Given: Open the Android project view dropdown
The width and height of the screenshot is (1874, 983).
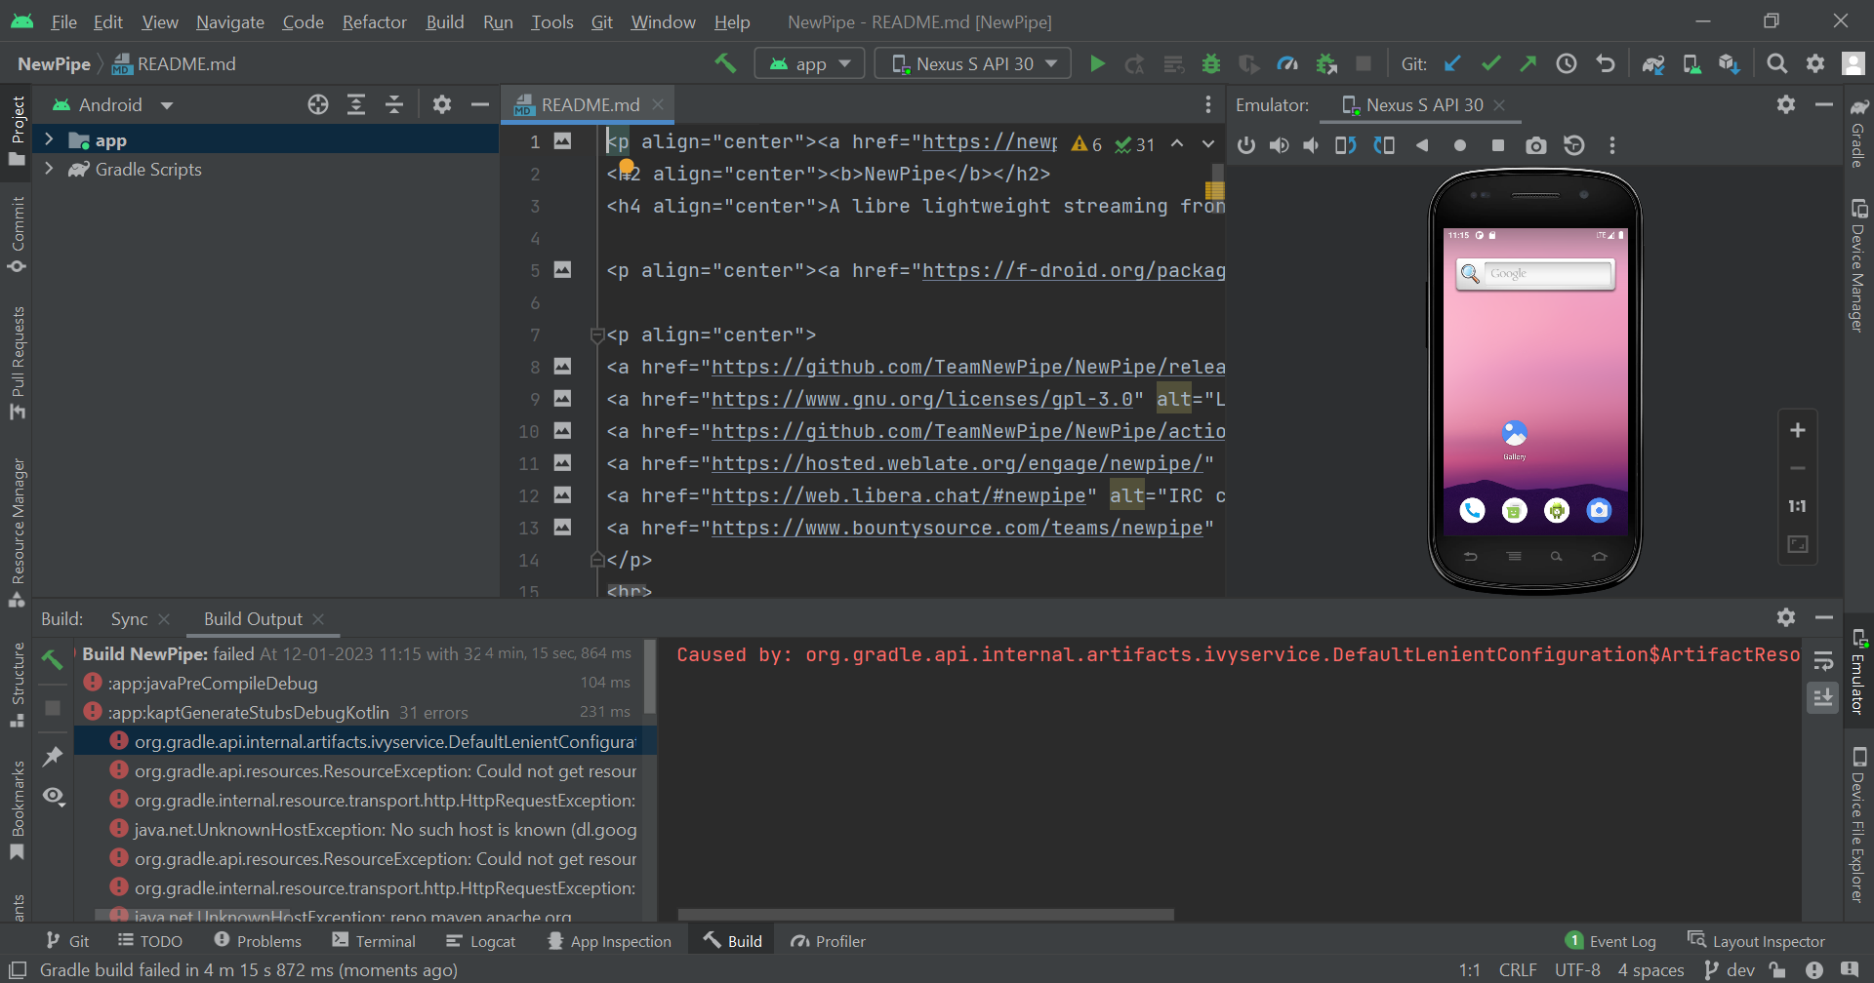Looking at the screenshot, I should (x=112, y=104).
